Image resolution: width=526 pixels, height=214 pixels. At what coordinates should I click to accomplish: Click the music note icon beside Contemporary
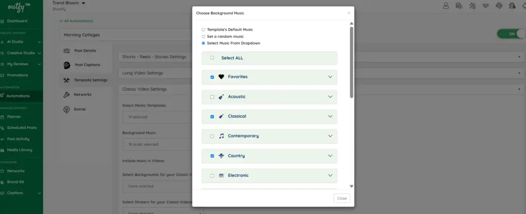pos(221,136)
